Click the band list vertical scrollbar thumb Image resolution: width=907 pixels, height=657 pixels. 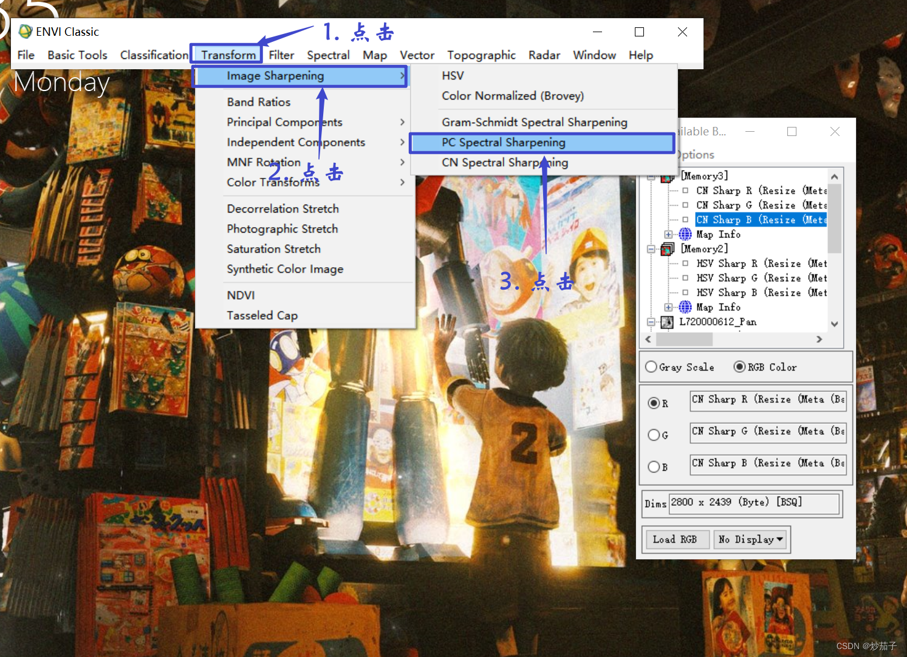(835, 219)
